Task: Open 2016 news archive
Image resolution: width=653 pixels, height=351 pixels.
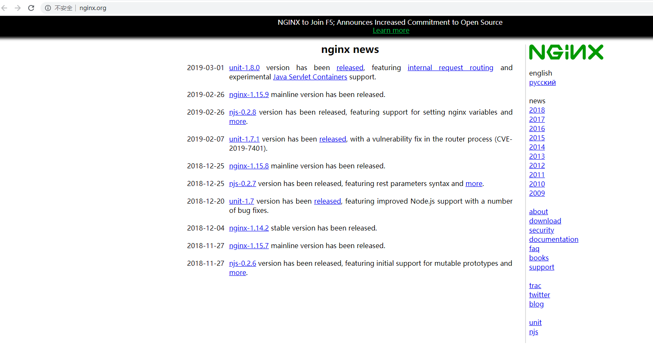Action: 537,128
